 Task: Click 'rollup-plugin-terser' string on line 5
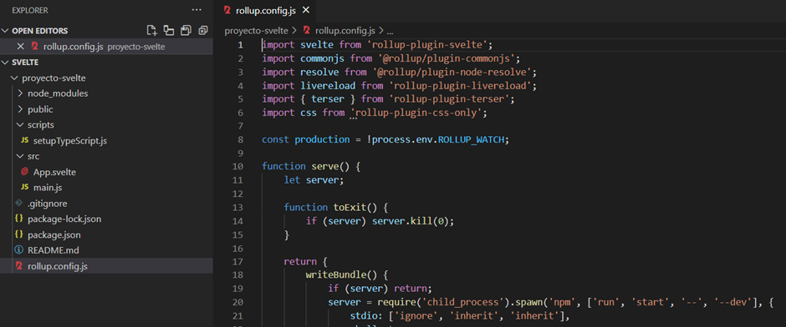point(449,99)
